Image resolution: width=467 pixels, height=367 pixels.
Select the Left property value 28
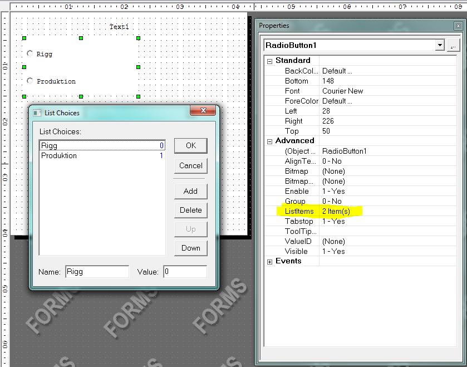pyautogui.click(x=387, y=111)
